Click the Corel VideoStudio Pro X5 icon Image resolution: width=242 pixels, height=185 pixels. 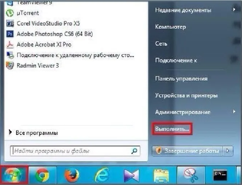pyautogui.click(x=10, y=23)
